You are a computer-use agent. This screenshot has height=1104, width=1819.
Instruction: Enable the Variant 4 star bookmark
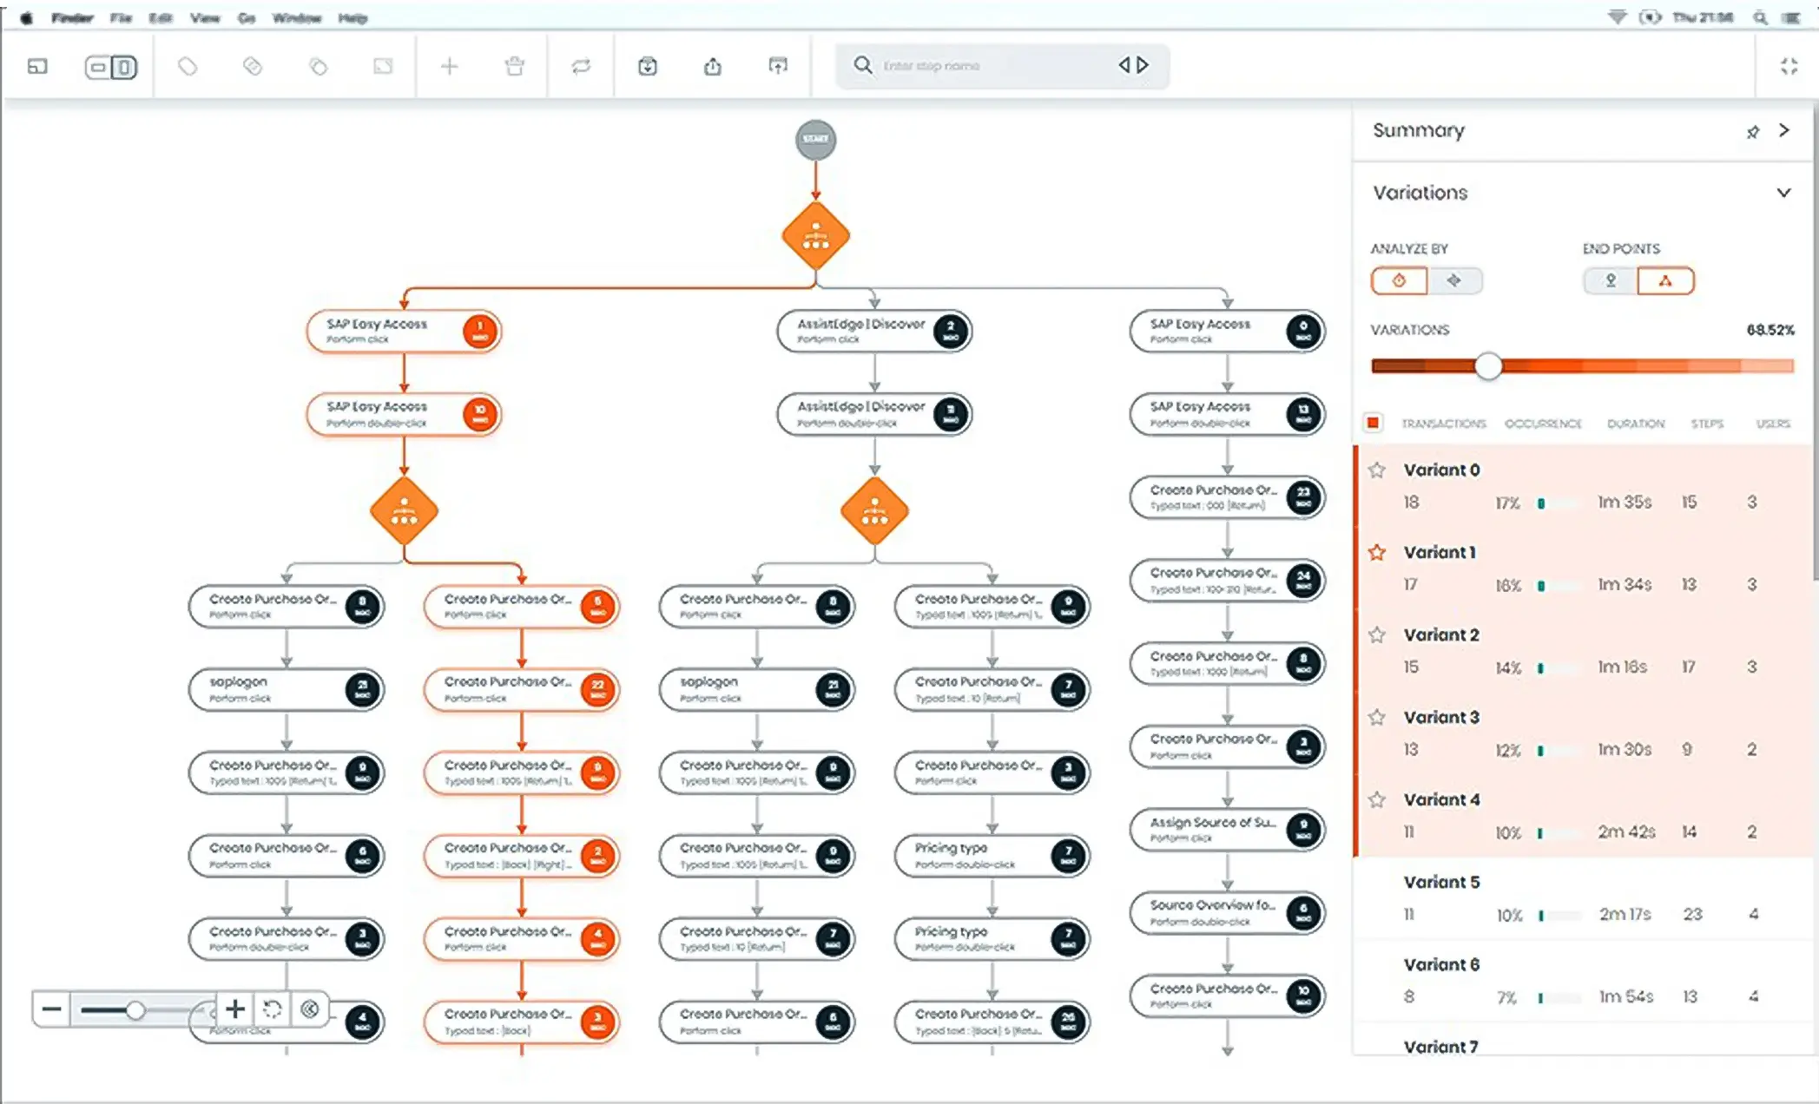1382,798
